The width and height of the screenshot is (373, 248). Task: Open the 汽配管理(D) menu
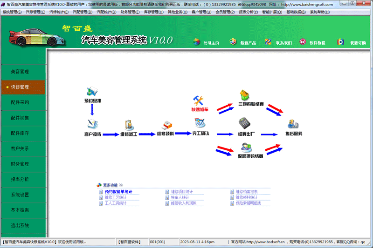tap(83, 12)
